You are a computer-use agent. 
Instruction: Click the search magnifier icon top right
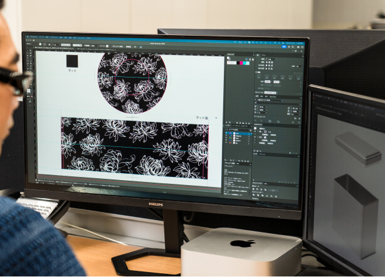click(293, 47)
